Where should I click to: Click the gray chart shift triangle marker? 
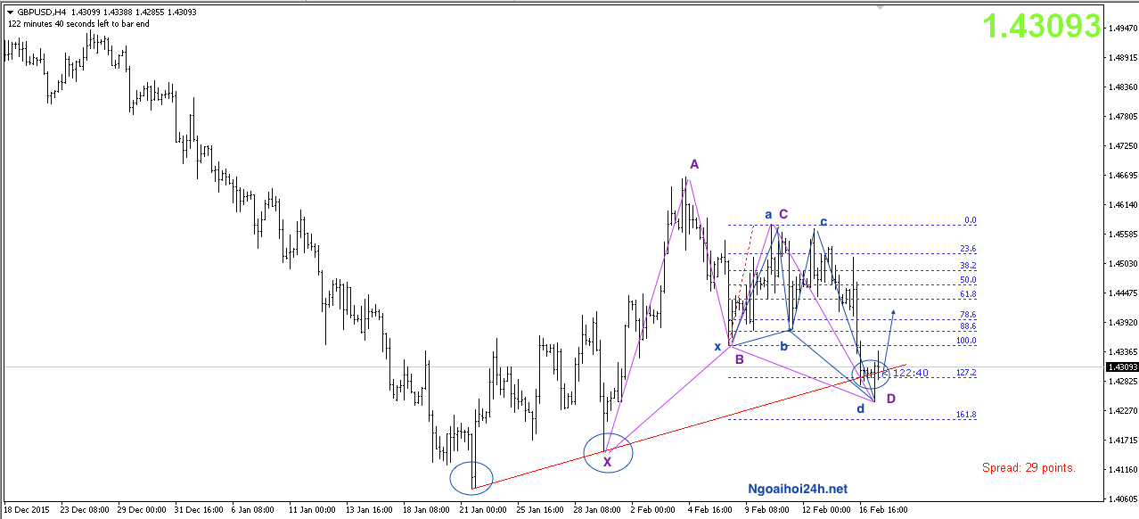881,7
